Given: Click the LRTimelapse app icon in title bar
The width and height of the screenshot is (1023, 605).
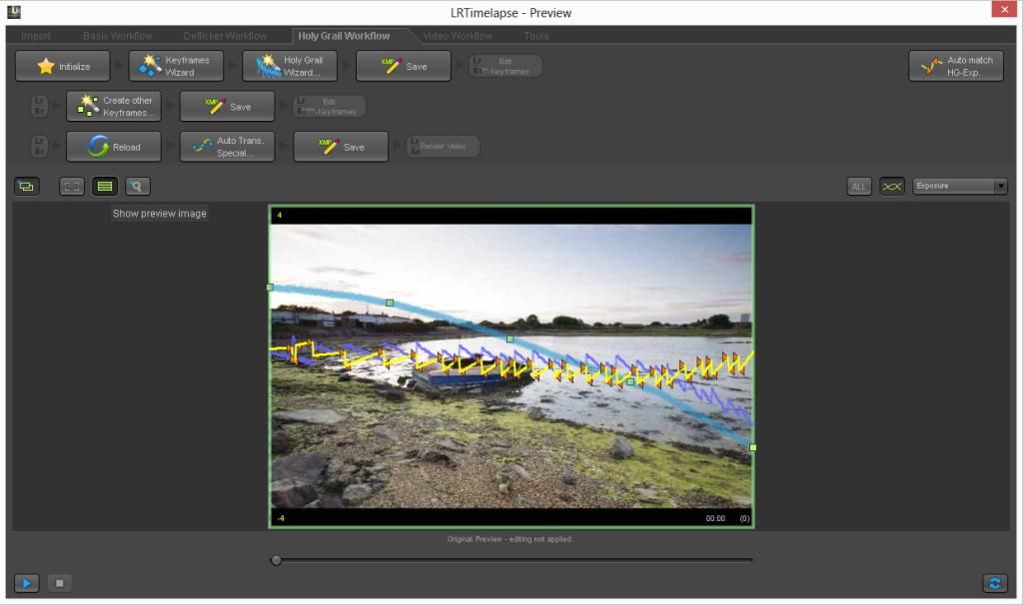Looking at the screenshot, I should [x=14, y=12].
